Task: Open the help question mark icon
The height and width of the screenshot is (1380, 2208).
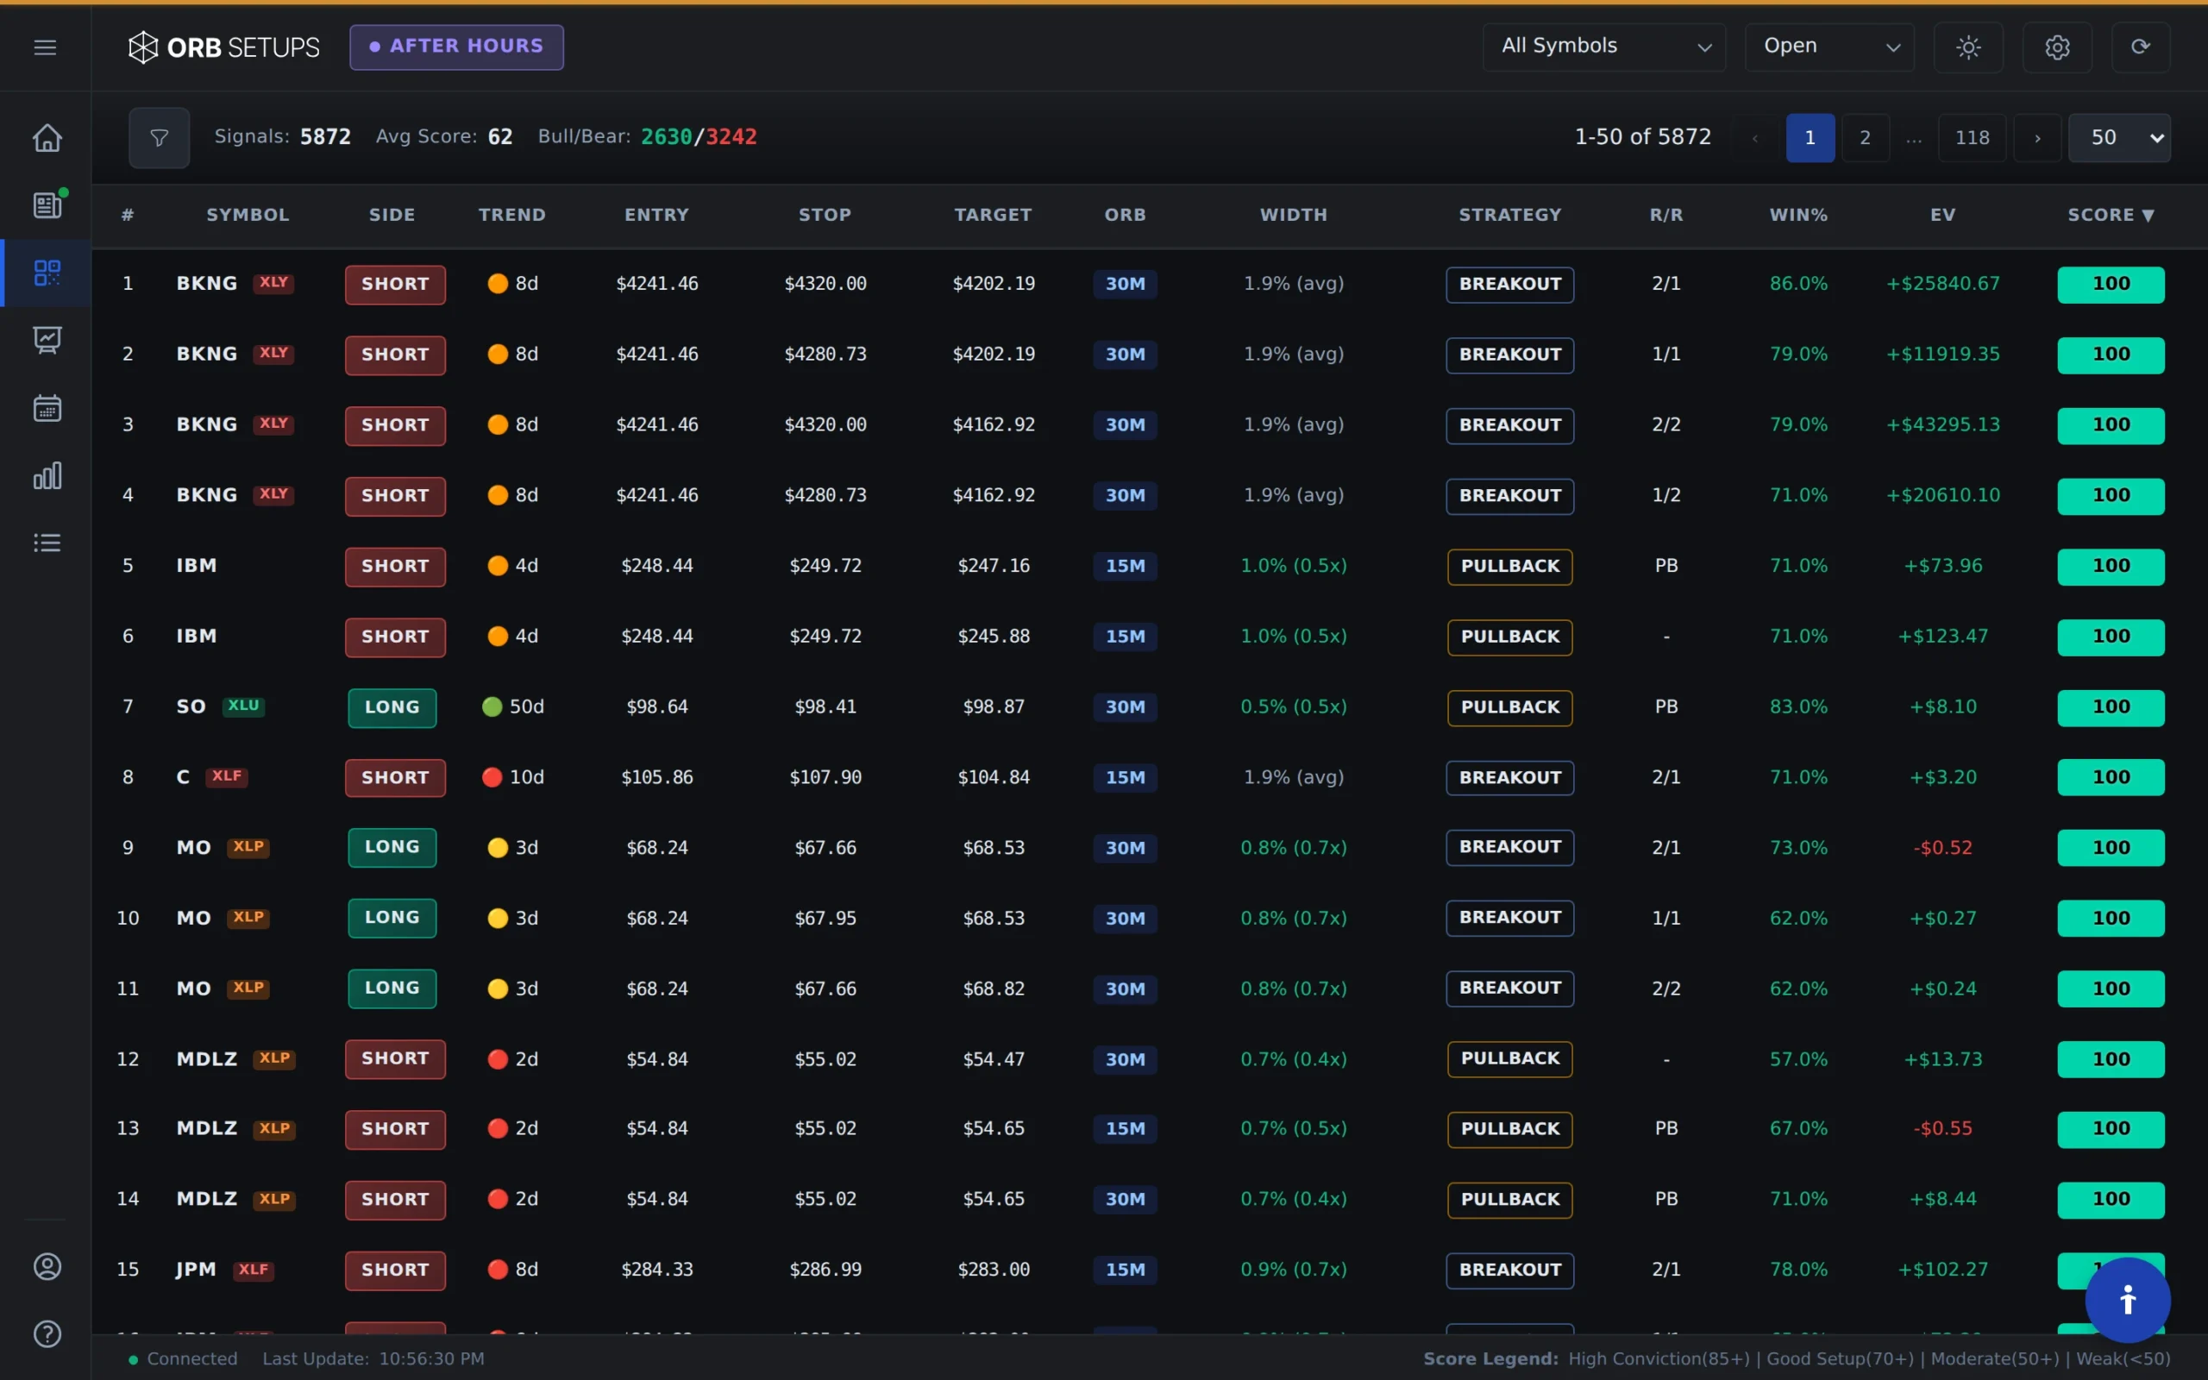Action: (x=47, y=1333)
